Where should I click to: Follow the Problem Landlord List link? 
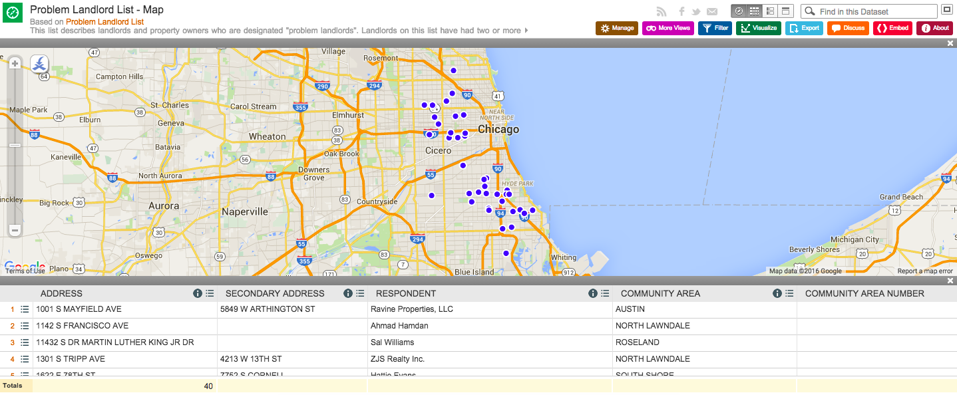(x=104, y=21)
